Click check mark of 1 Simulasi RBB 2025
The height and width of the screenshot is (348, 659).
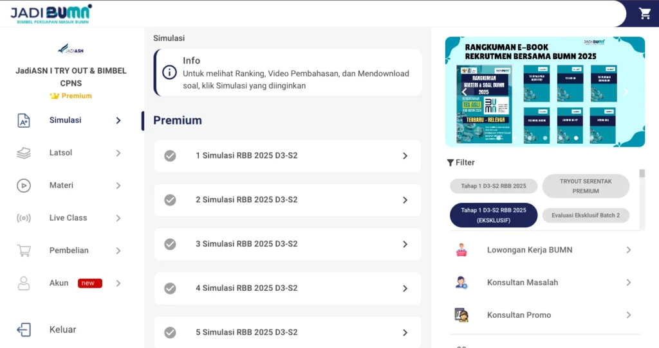point(170,156)
